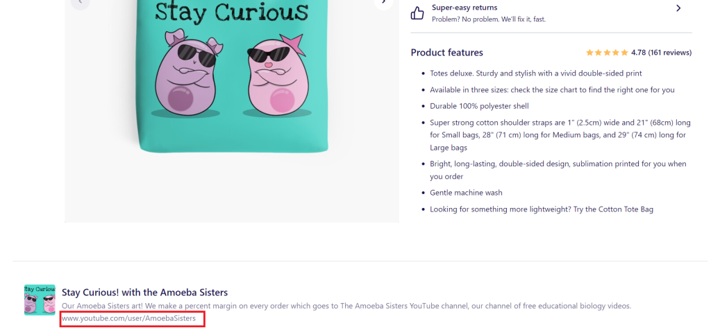Click the Product features heading
This screenshot has height=330, width=711.
(x=446, y=53)
